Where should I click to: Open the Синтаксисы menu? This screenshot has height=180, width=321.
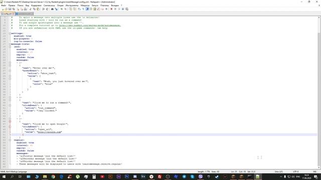click(49, 5)
